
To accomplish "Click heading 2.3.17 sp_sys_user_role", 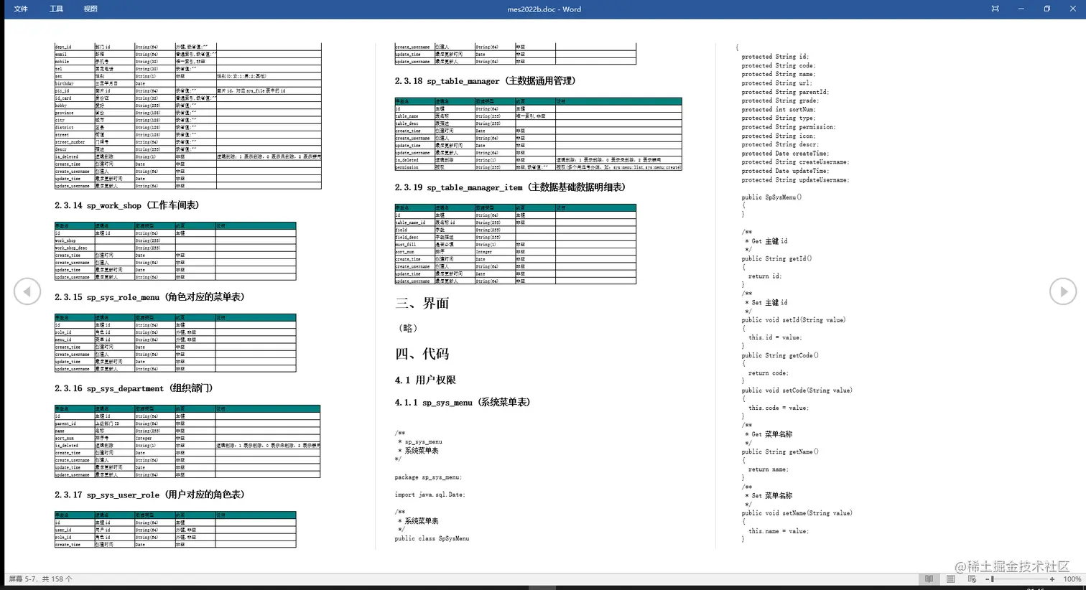I will (150, 495).
